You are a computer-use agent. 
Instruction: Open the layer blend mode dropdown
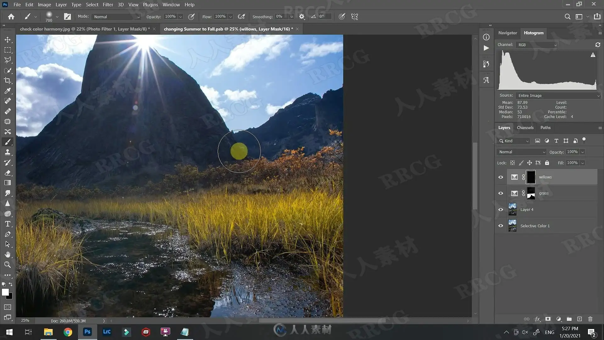click(x=522, y=152)
